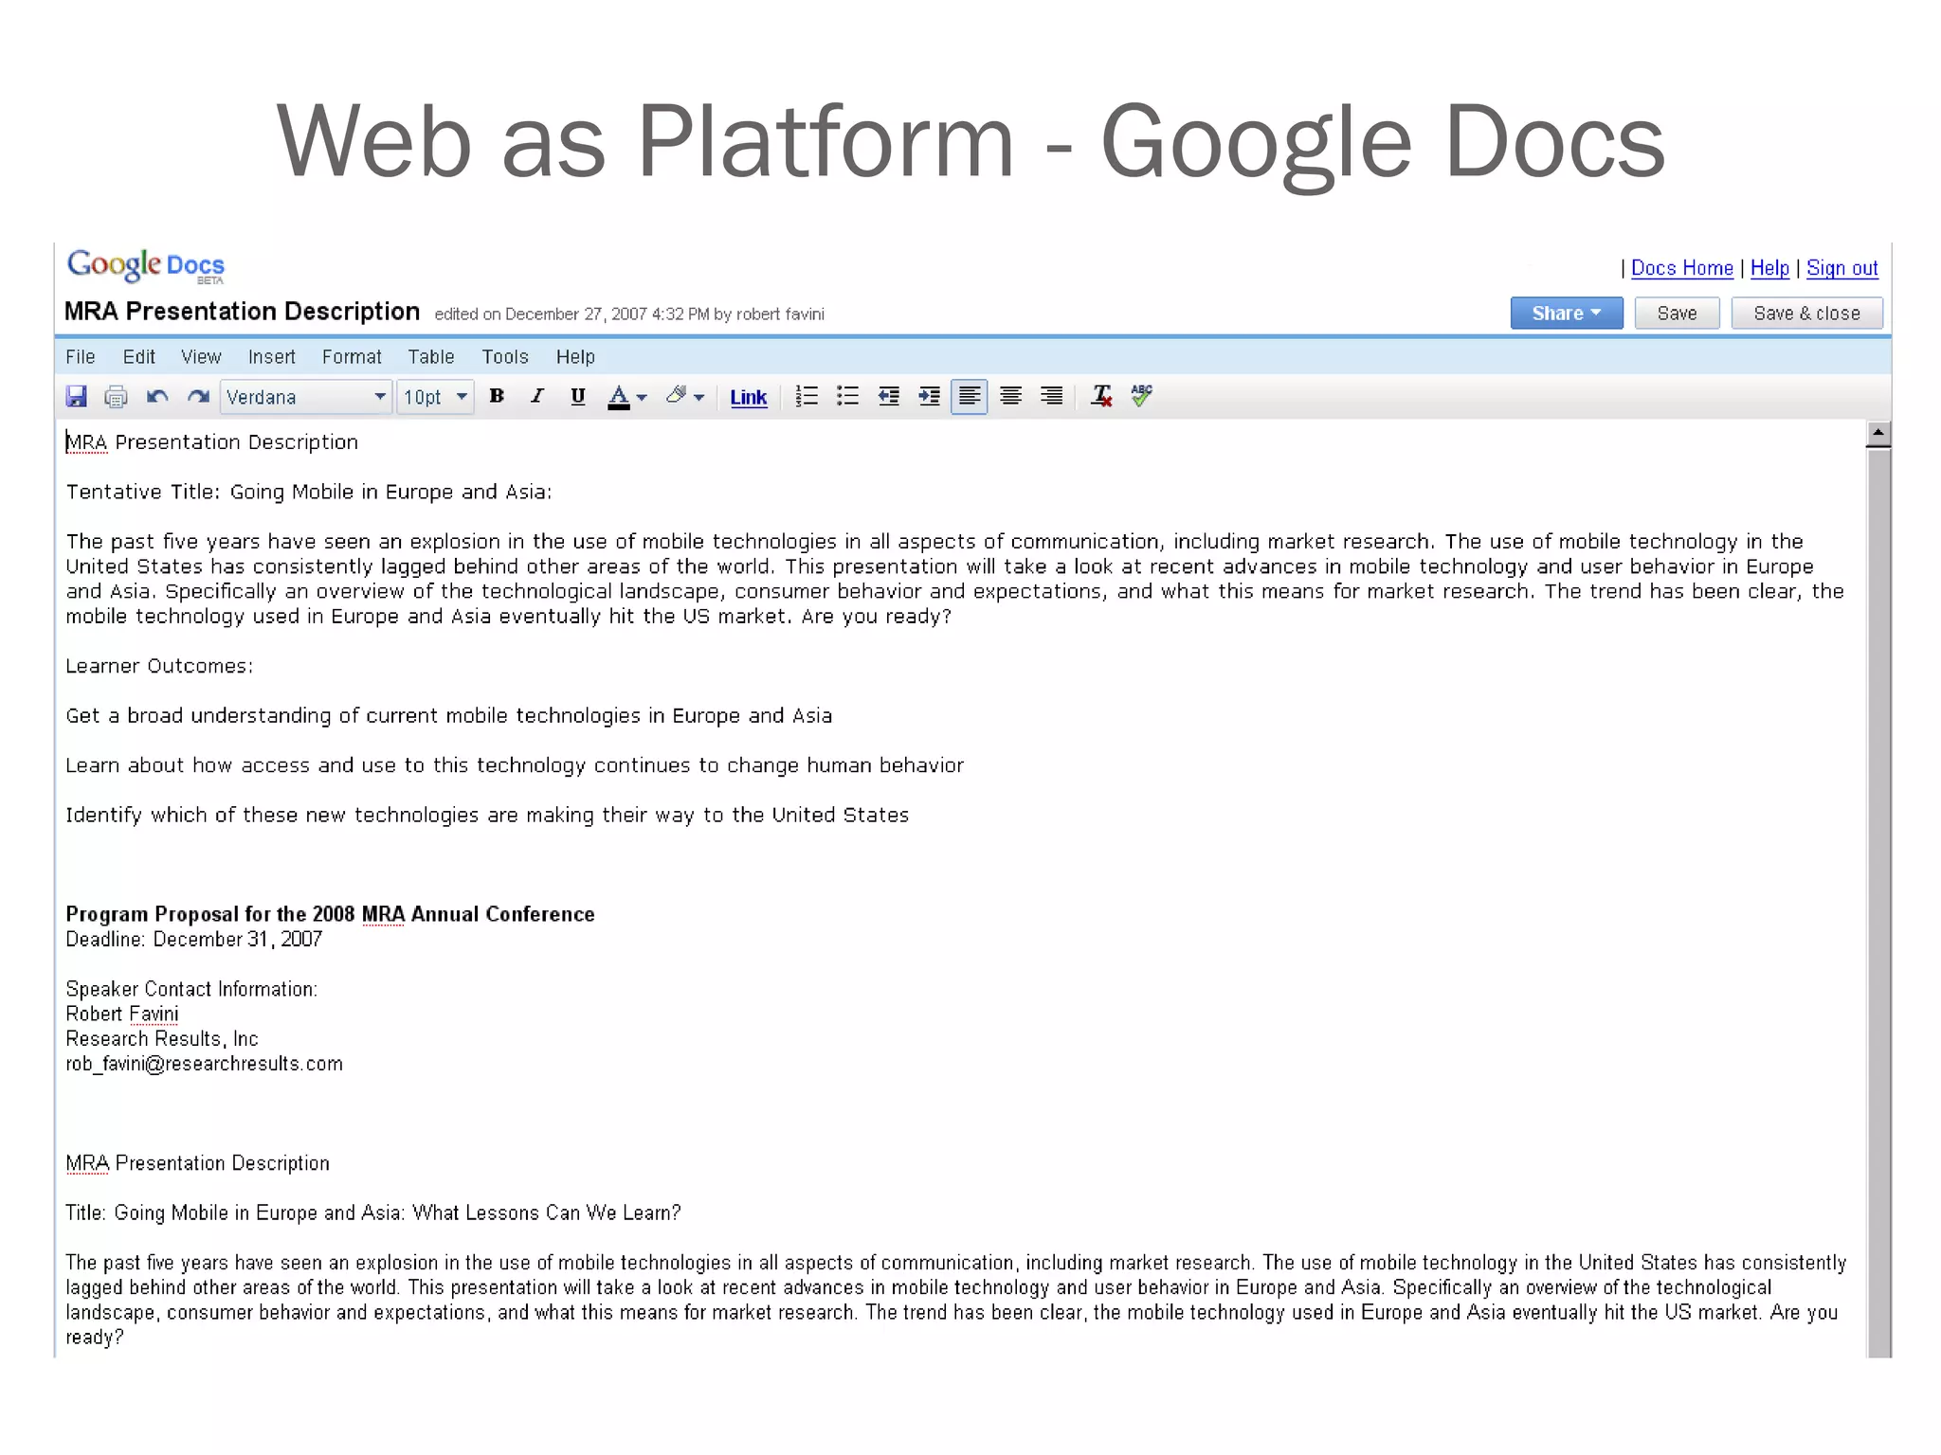Open the Verdana font dropdown

point(306,397)
